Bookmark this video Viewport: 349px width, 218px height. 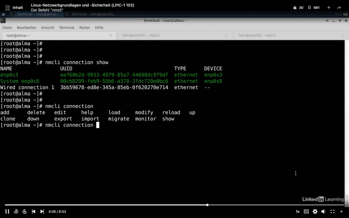tap(309, 7)
